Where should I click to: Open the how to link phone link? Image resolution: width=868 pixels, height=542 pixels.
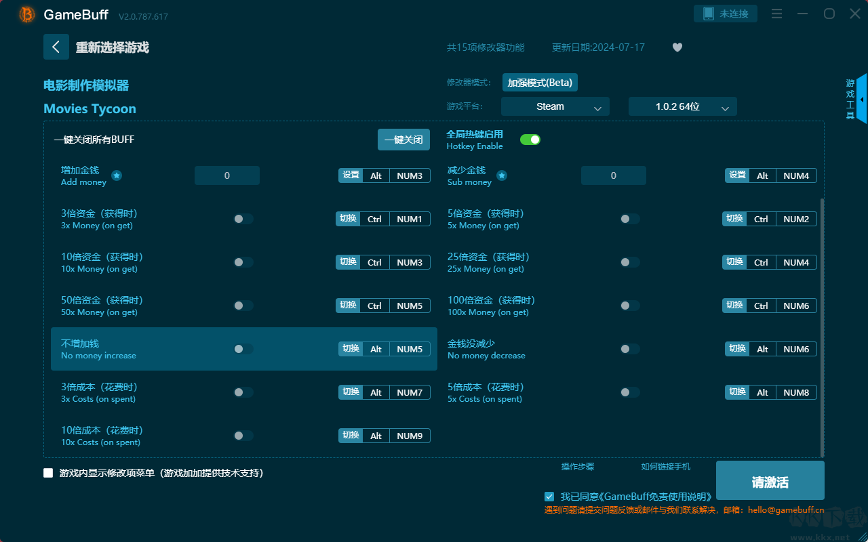coord(665,467)
